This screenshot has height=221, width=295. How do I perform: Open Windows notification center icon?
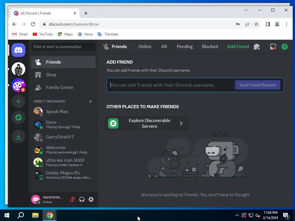(x=286, y=216)
